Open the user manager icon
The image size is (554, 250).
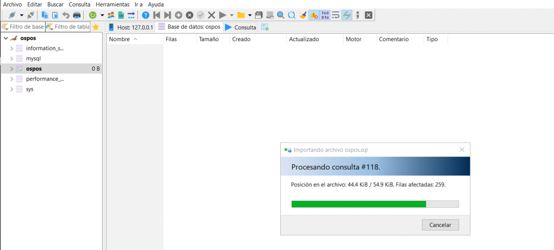click(111, 15)
